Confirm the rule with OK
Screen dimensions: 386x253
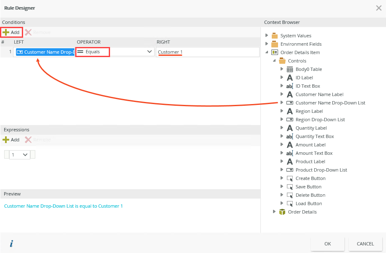click(x=328, y=244)
